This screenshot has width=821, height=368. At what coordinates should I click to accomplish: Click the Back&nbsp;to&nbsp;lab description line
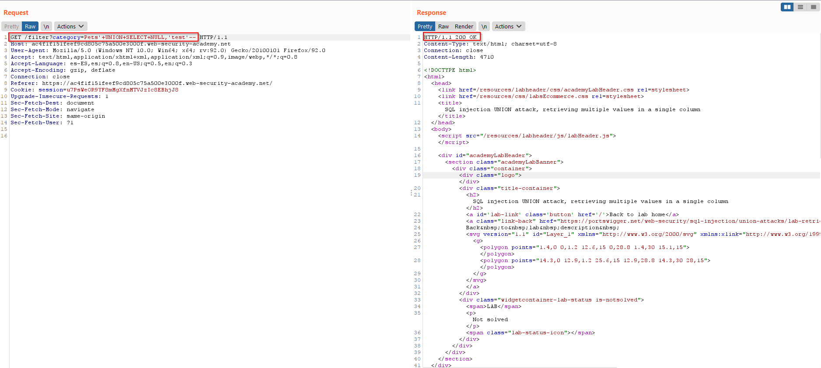(543, 228)
